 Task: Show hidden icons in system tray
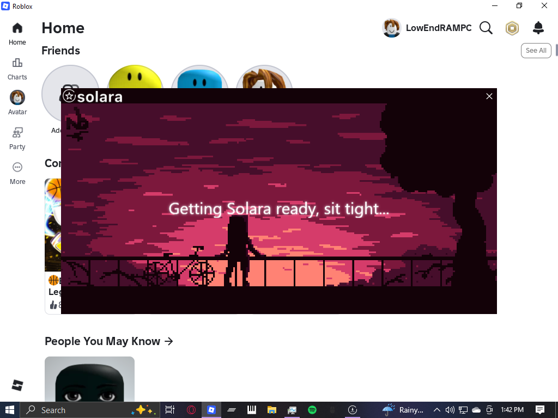(x=436, y=410)
